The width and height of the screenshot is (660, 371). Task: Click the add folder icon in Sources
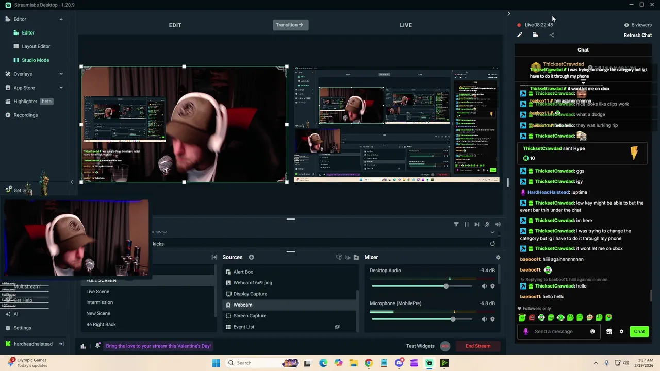356,257
